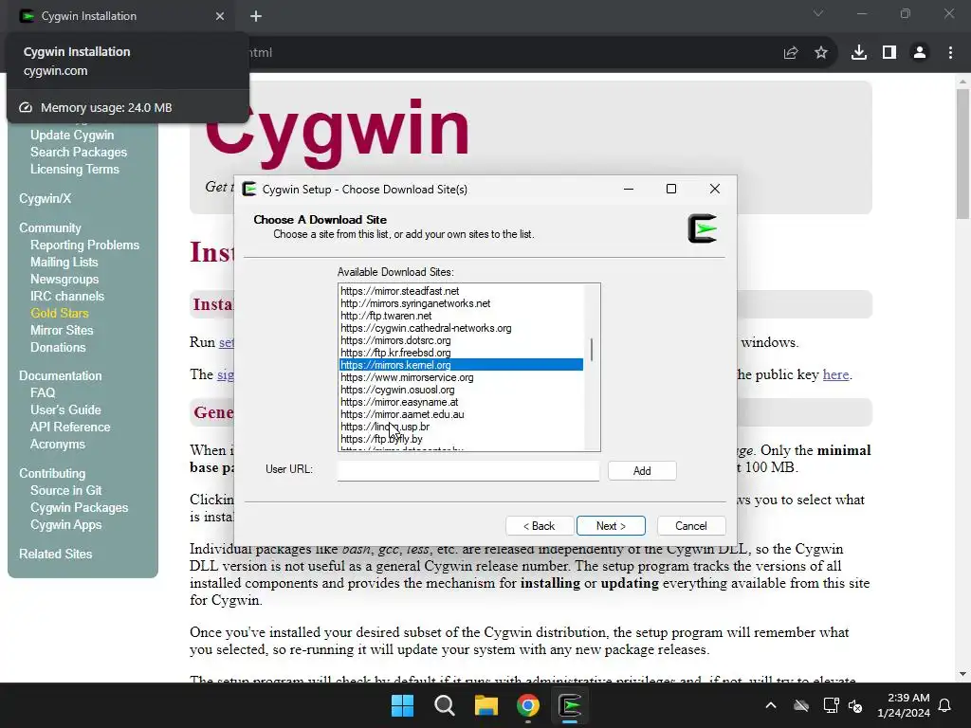
Task: Open FAQ documentation link
Action: point(43,392)
